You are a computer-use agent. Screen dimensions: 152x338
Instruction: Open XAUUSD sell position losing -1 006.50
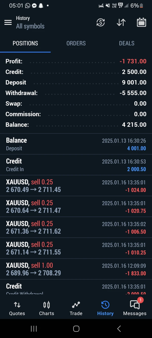76,227
